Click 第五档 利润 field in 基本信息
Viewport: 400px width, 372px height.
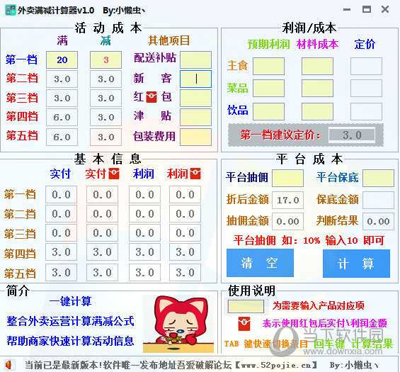[x=144, y=272]
